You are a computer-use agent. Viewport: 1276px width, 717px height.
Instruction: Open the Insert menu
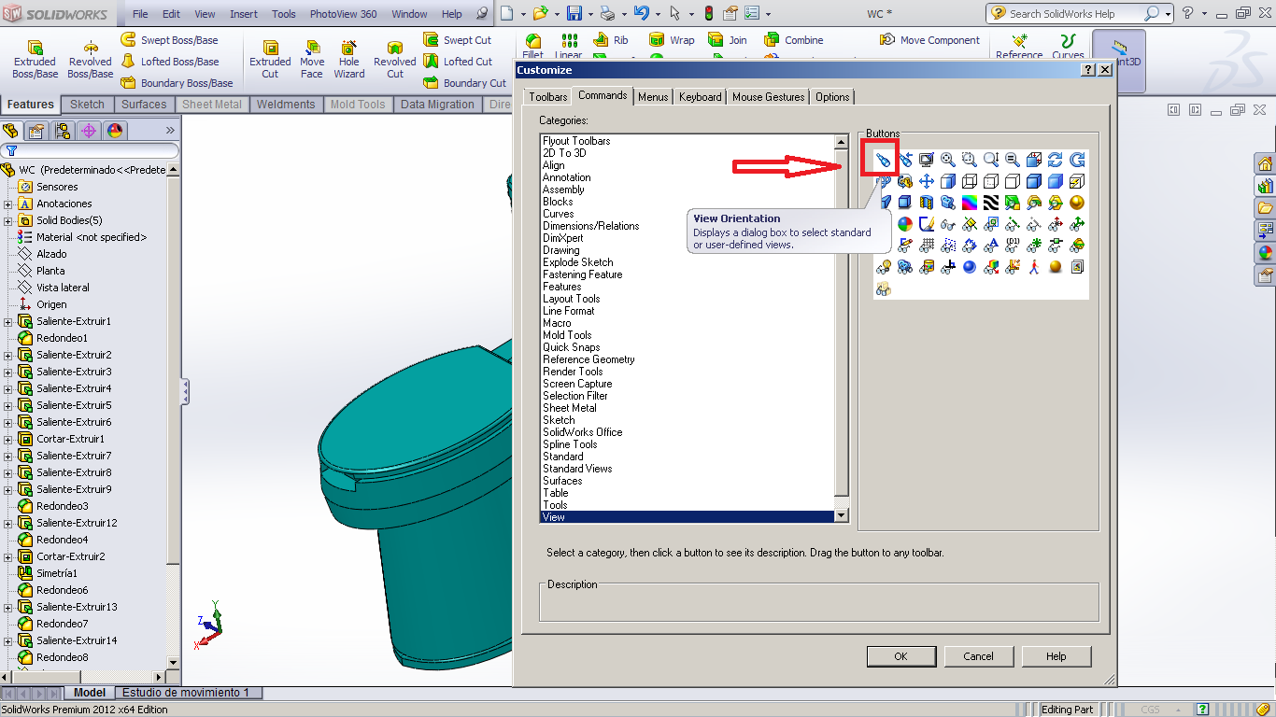pos(244,14)
